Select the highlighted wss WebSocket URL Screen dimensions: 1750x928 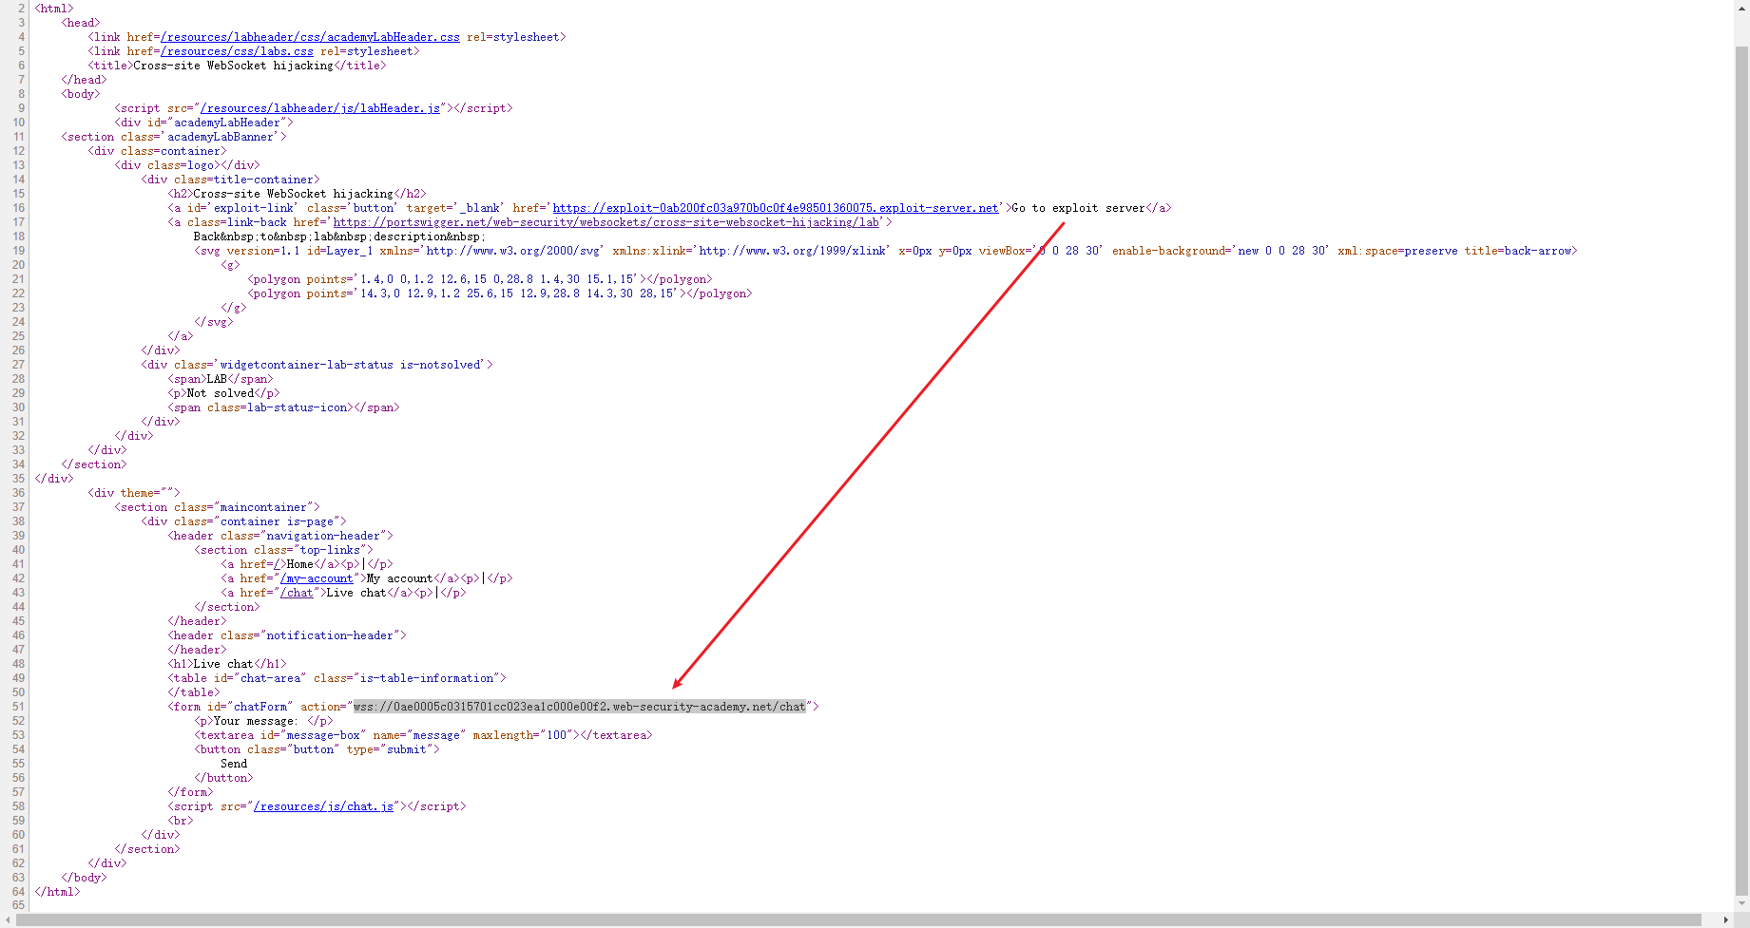tap(578, 706)
